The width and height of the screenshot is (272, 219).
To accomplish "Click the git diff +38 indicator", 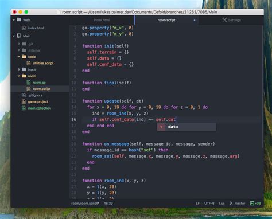I will (255, 204).
